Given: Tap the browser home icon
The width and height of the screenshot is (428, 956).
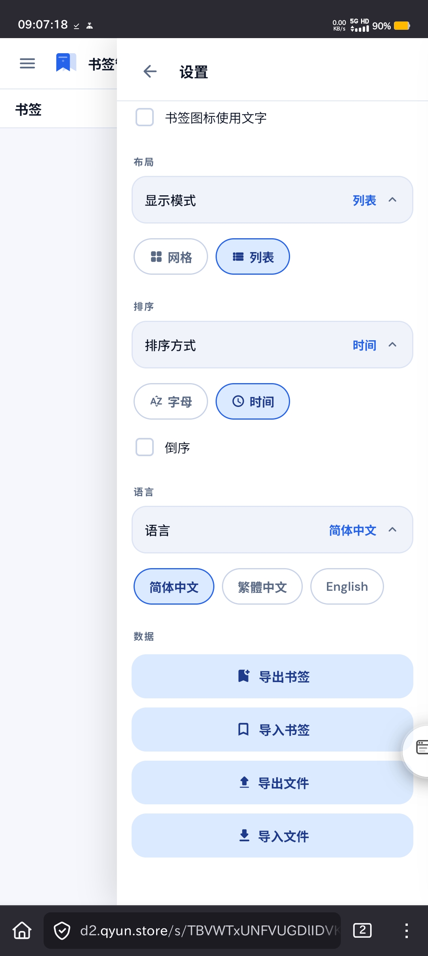Looking at the screenshot, I should click(22, 930).
